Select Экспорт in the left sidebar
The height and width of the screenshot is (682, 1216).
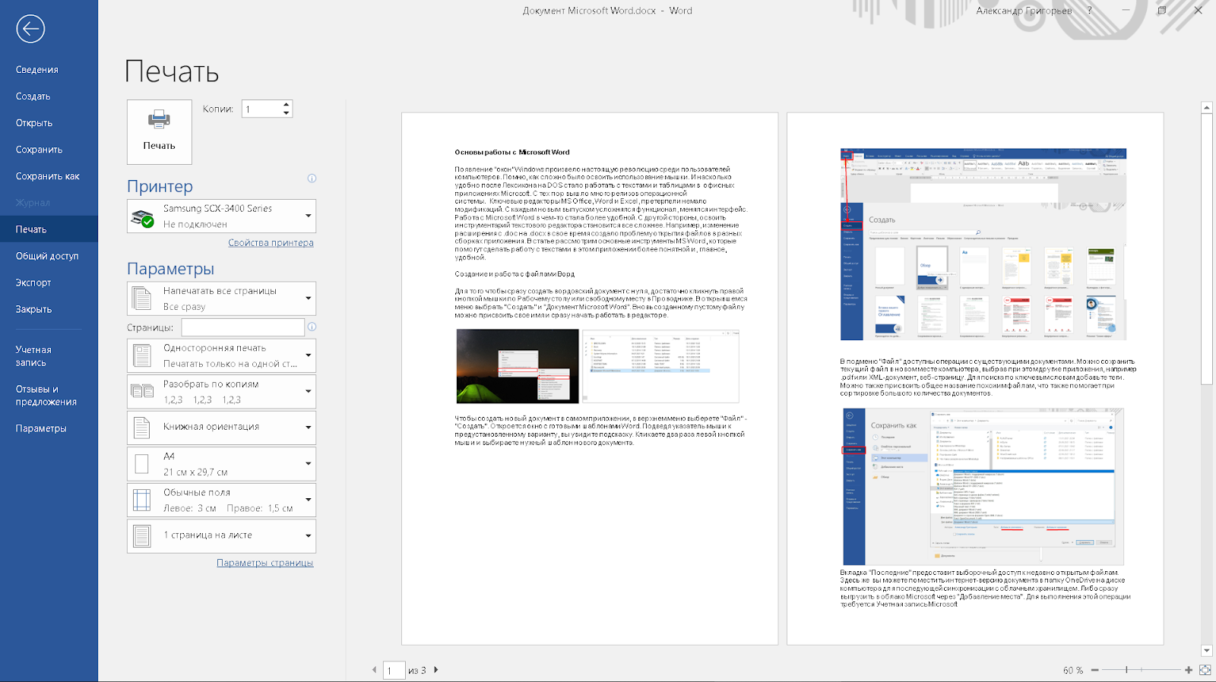click(33, 283)
